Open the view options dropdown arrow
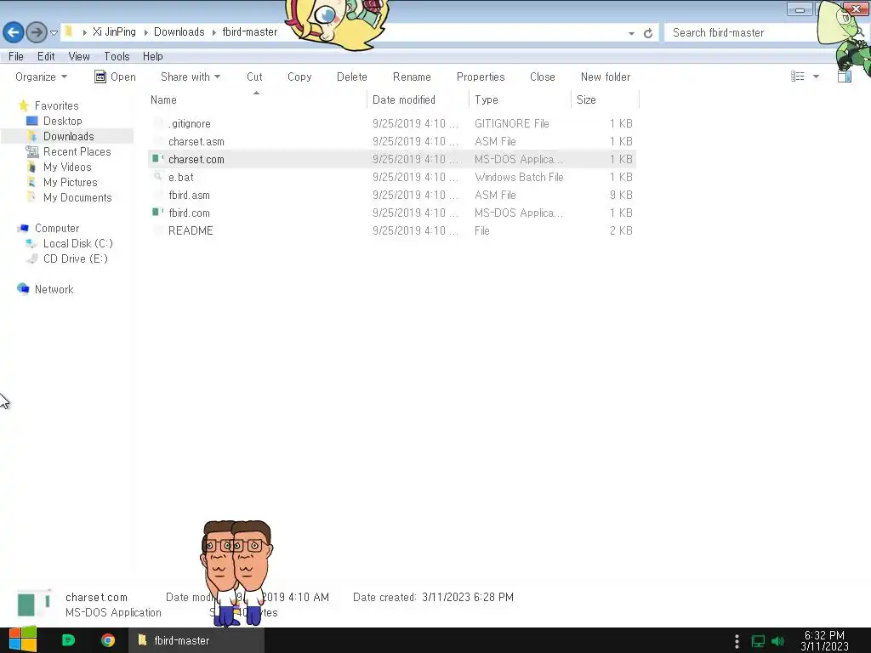871x653 pixels. (x=816, y=76)
